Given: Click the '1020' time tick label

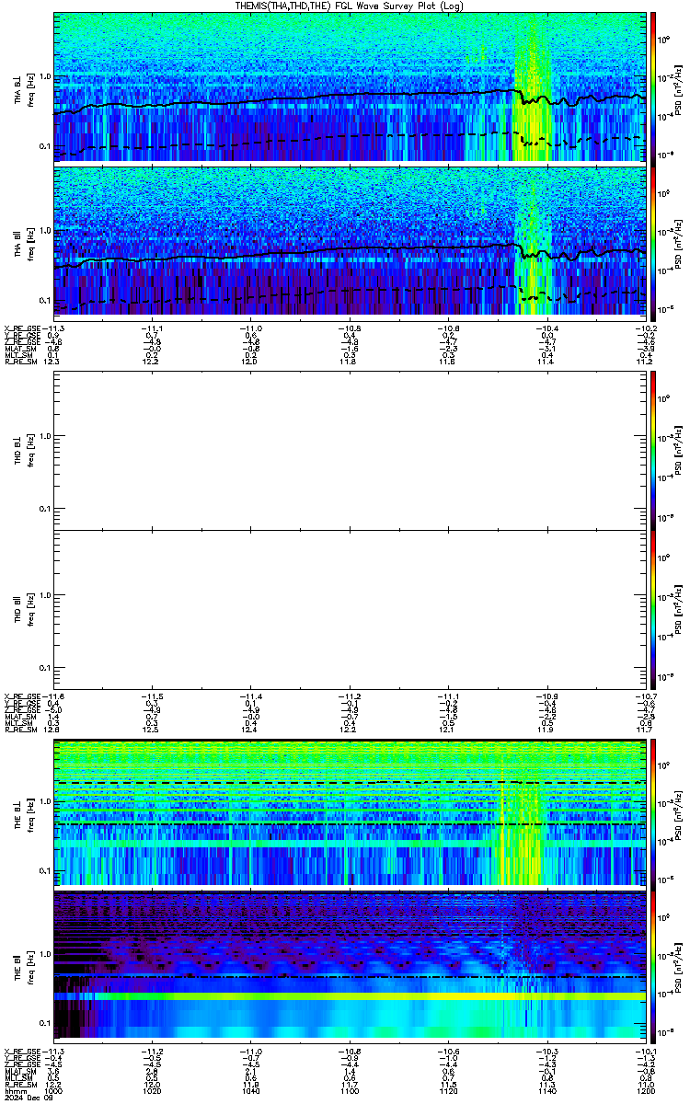Looking at the screenshot, I should tap(153, 1090).
